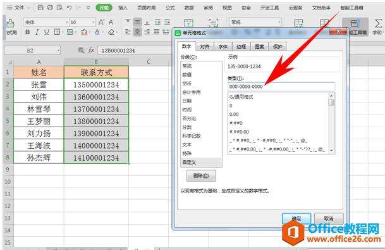This screenshot has height=250, width=385.
Task: Select cell containing 张雪
Action: point(39,85)
